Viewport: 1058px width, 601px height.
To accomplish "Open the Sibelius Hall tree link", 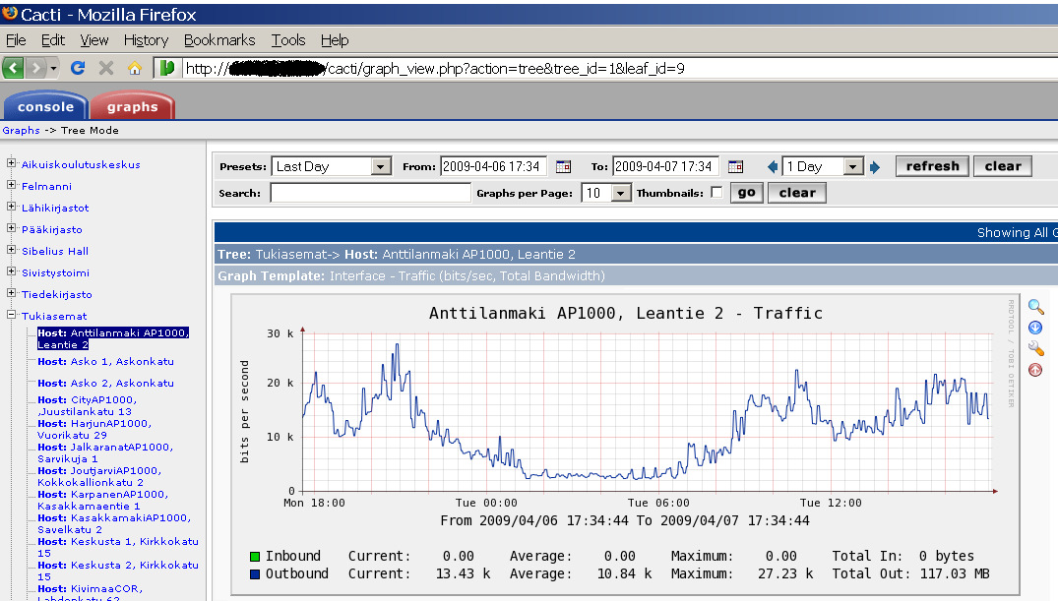I will [55, 251].
